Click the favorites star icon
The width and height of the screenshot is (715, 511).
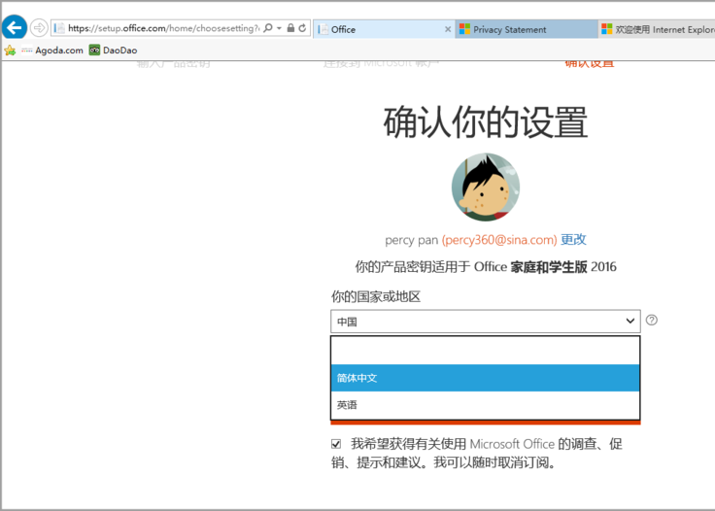click(10, 51)
